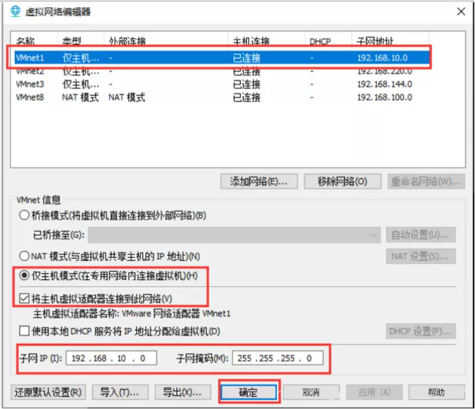The image size is (475, 409).
Task: Toggle 将主机虚拟适配器连接到此网络 checkbox
Action: pyautogui.click(x=25, y=298)
